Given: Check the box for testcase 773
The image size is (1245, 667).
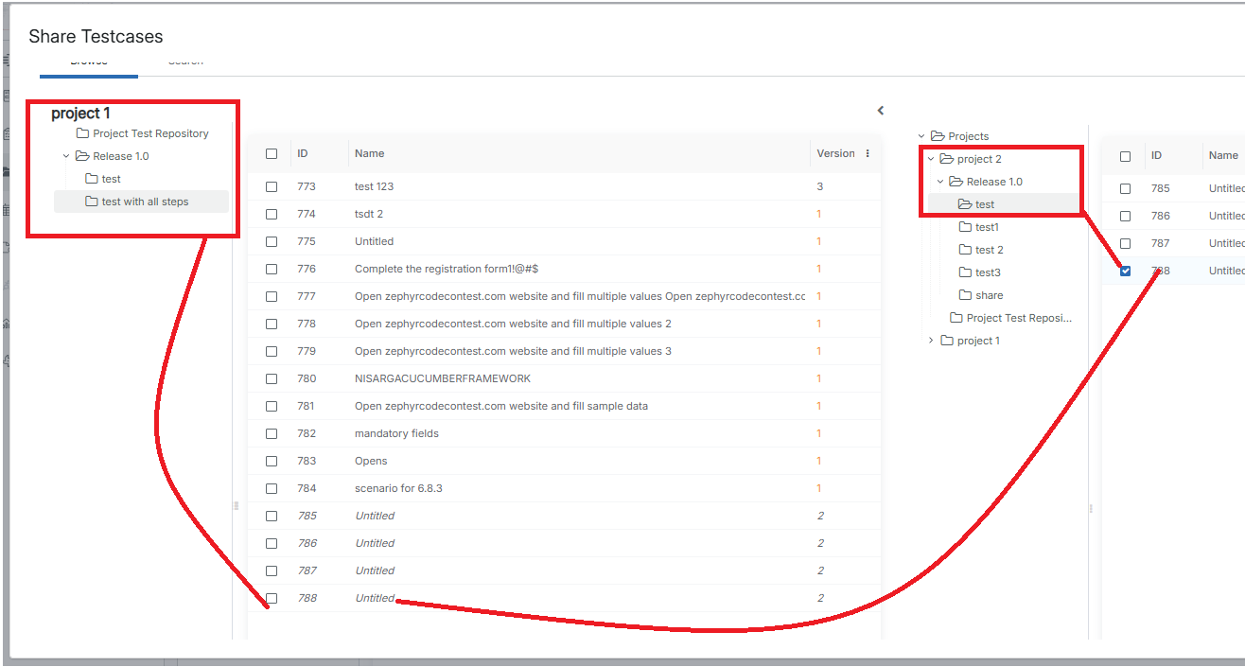Looking at the screenshot, I should (x=272, y=186).
